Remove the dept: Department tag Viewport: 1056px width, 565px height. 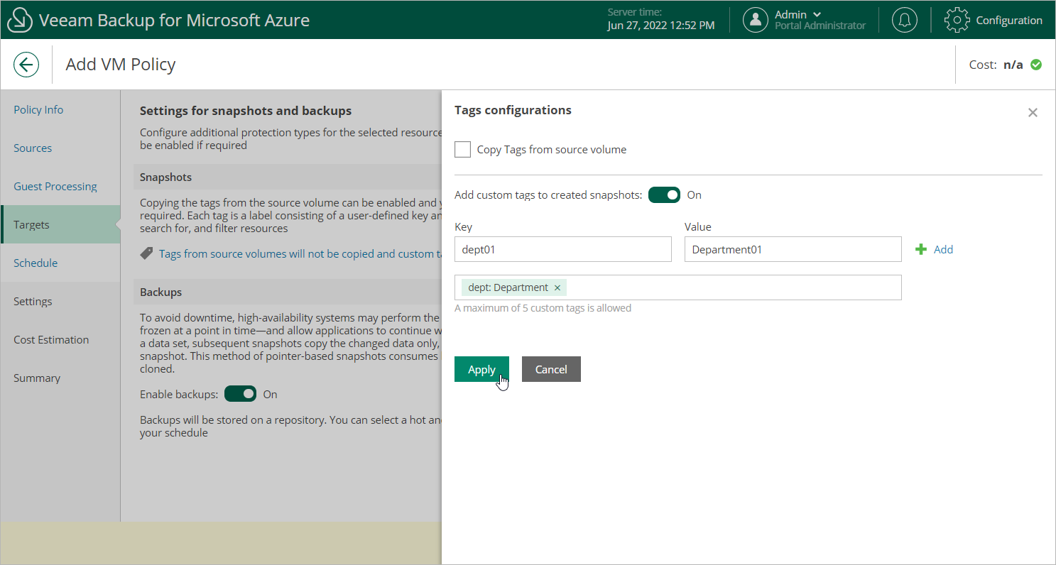click(x=557, y=287)
